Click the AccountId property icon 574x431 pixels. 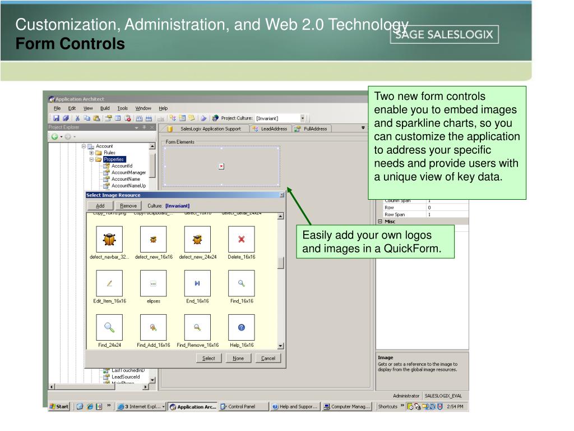(x=107, y=166)
